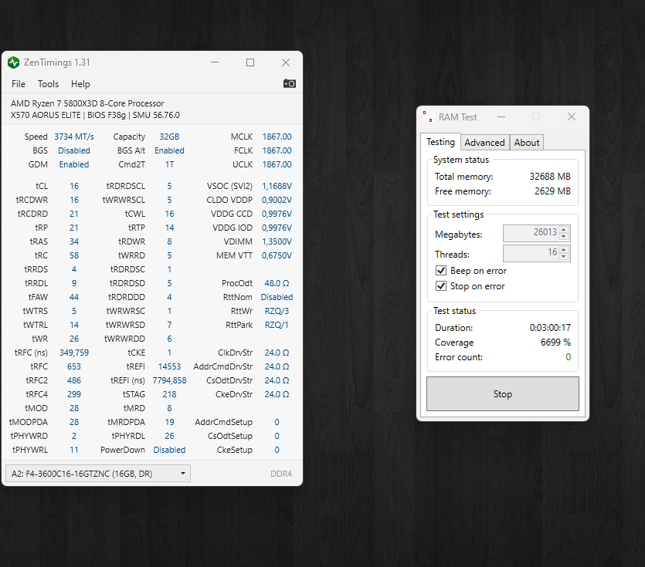Click the AMD Ryzen 7 5800X3D processor text

tap(87, 103)
